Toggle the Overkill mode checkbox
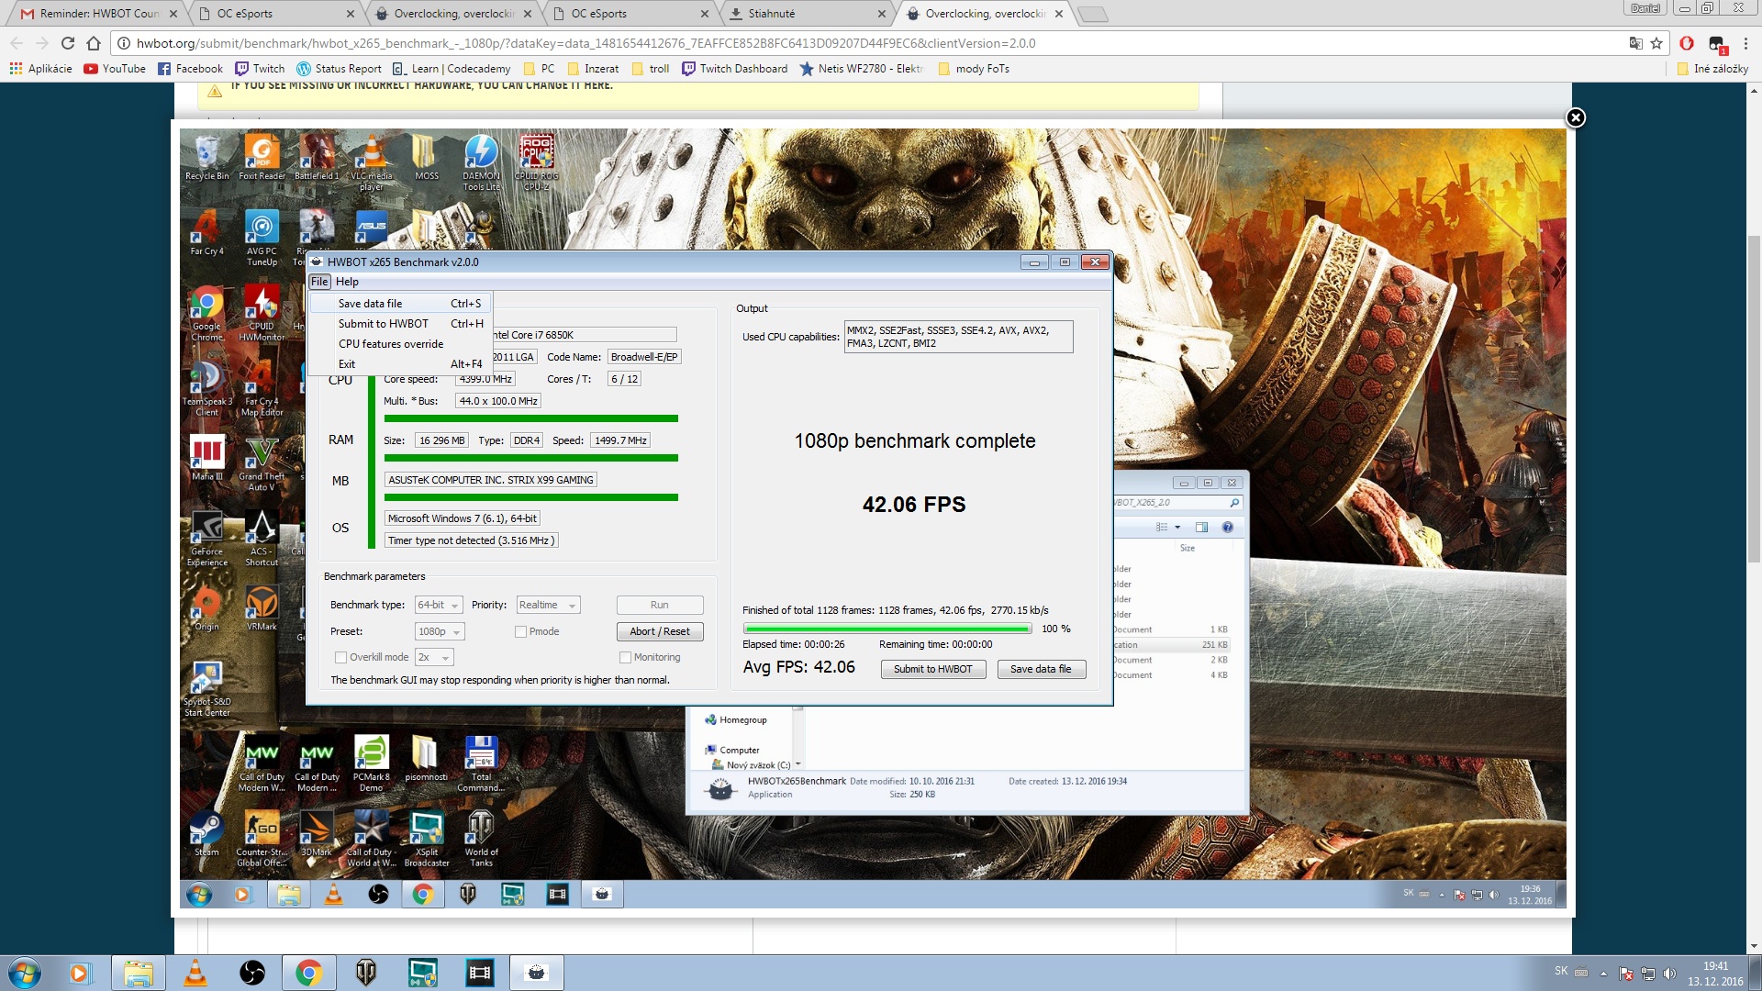Image resolution: width=1762 pixels, height=991 pixels. [340, 658]
